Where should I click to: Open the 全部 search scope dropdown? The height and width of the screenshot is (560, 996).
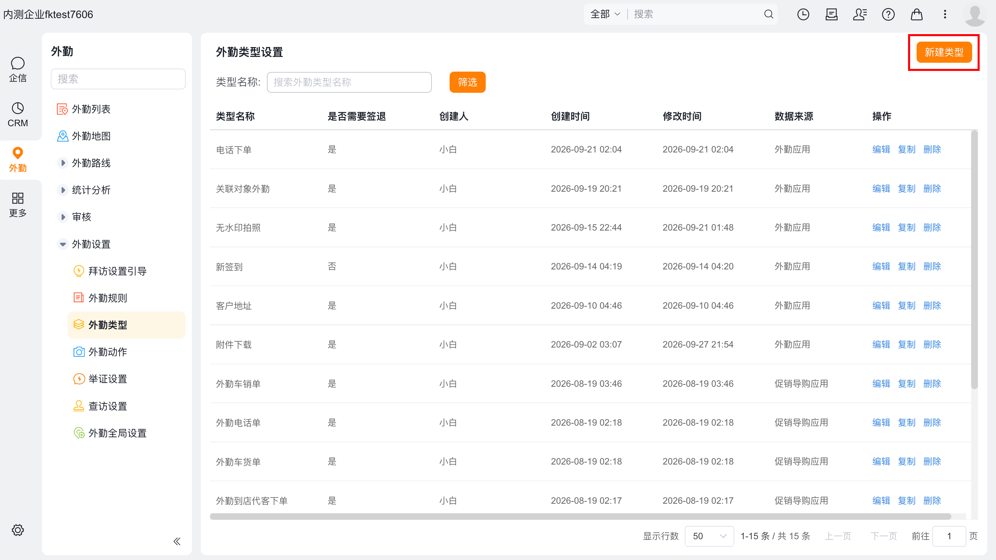click(605, 14)
